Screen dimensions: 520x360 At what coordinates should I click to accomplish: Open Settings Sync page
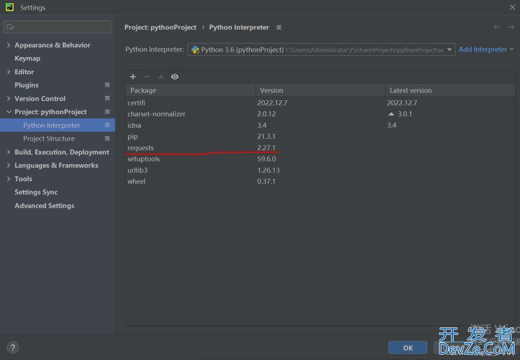pos(36,192)
